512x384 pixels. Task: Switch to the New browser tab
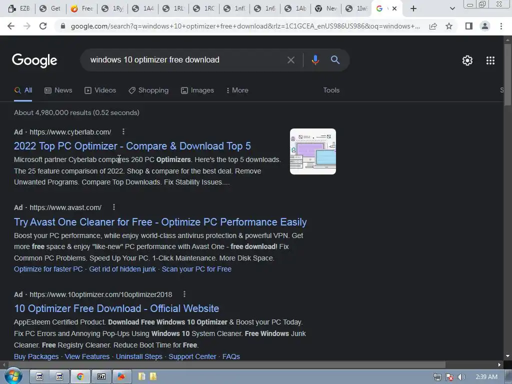[326, 8]
